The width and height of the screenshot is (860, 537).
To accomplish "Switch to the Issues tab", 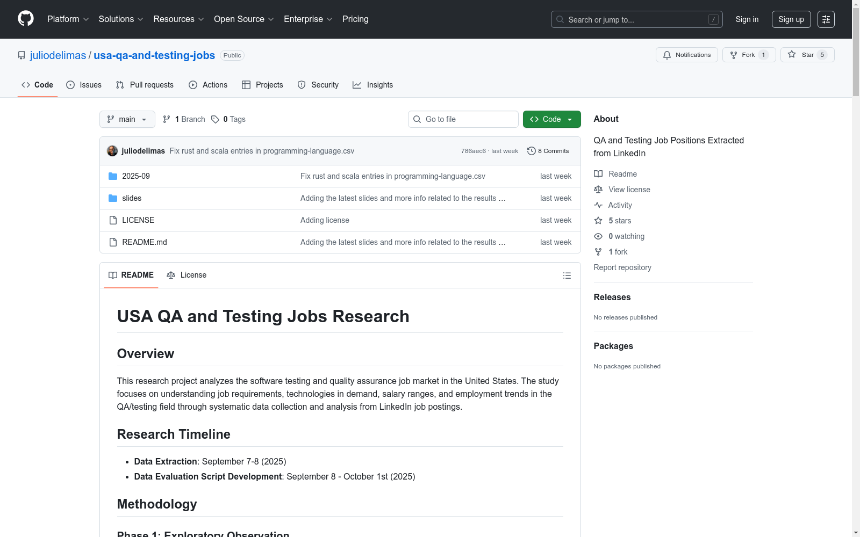I will (84, 85).
